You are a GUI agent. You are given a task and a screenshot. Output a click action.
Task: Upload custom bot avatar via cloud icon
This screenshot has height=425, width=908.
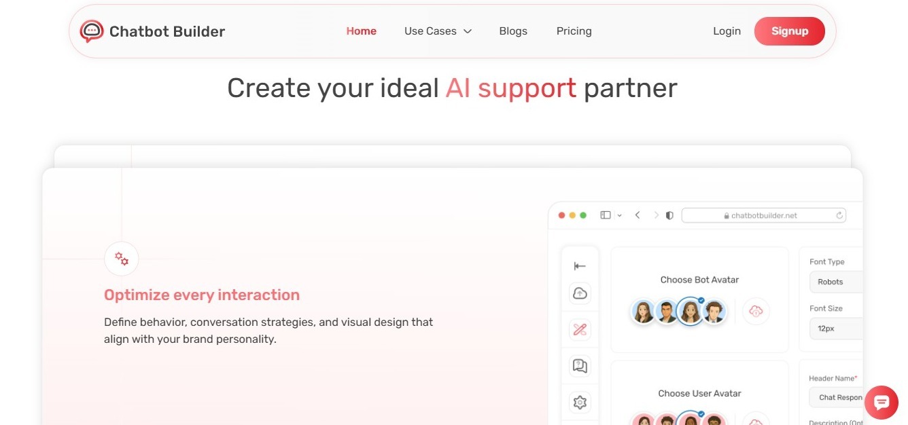(x=756, y=312)
